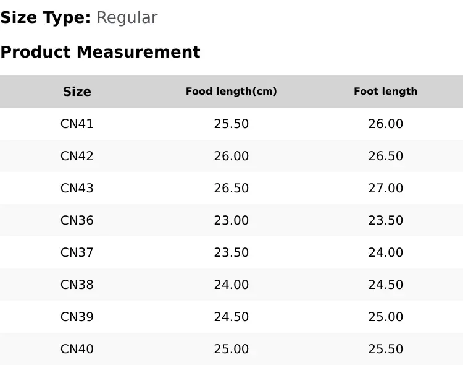
Task: Select the CN36 size cell
Action: [77, 220]
